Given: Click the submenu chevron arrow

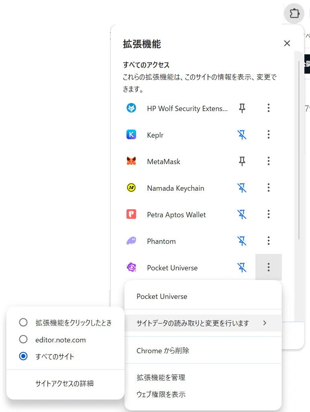Looking at the screenshot, I should [x=265, y=323].
